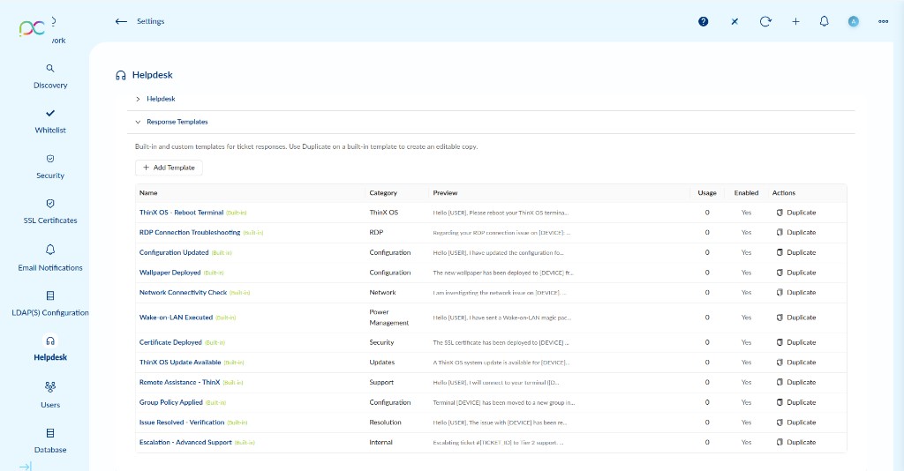Viewport: 904px width, 471px height.
Task: Click the Escalating ticket preview text
Action: 498,443
